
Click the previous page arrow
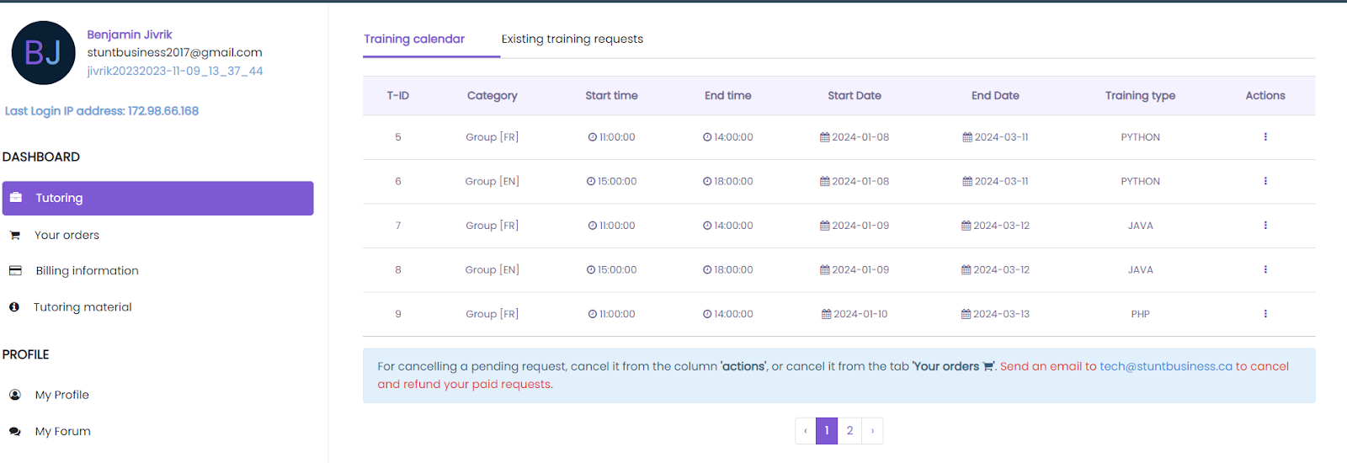tap(806, 431)
